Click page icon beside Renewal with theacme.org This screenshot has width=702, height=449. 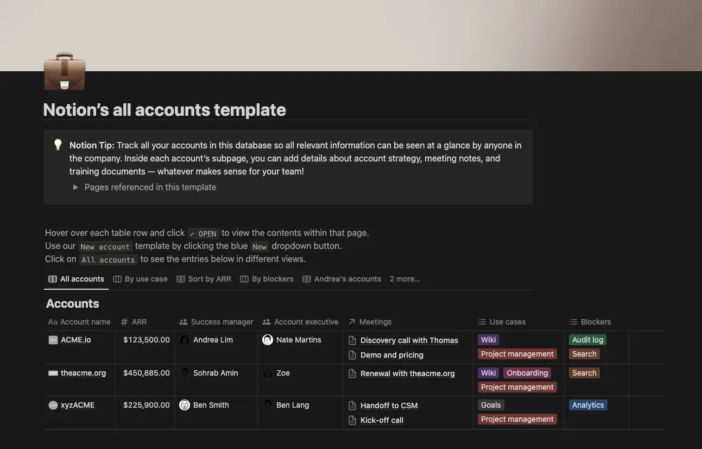click(x=352, y=373)
